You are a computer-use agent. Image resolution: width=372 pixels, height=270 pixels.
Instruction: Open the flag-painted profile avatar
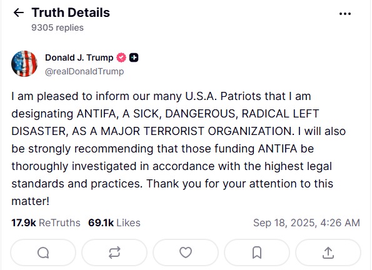tap(24, 64)
